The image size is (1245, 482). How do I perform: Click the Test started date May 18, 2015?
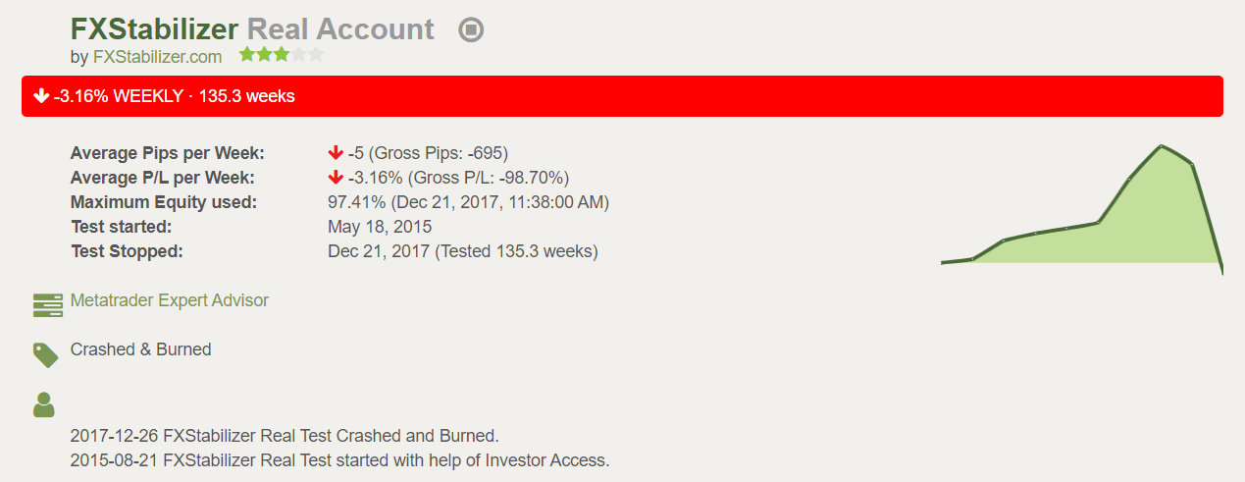[380, 227]
